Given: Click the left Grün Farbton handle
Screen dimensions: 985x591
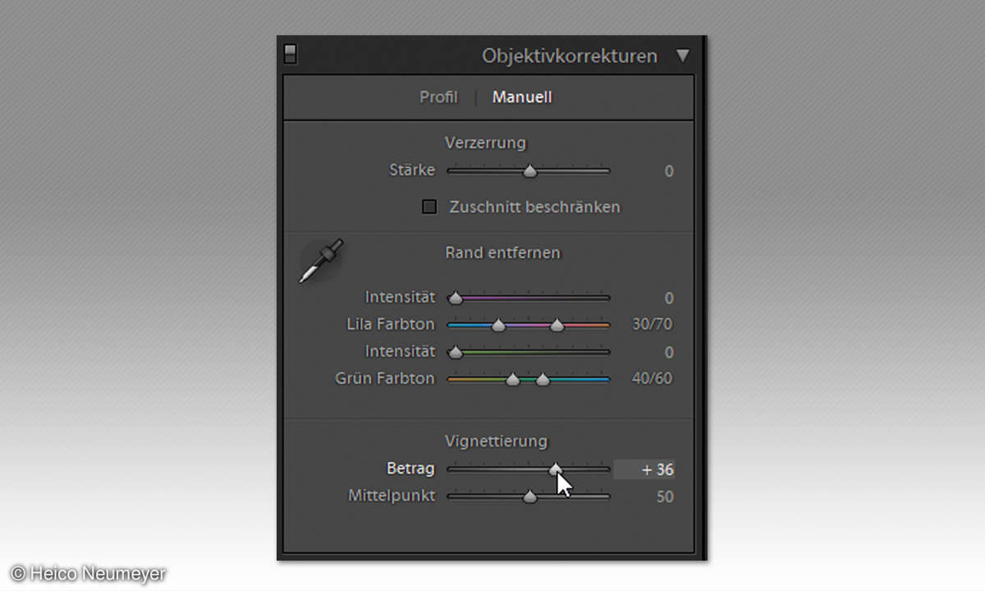Looking at the screenshot, I should [512, 379].
